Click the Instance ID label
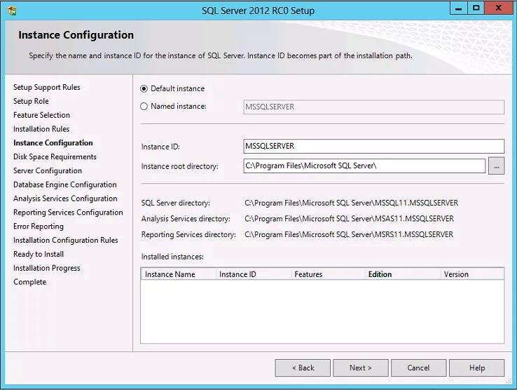The height and width of the screenshot is (390, 517). click(160, 147)
